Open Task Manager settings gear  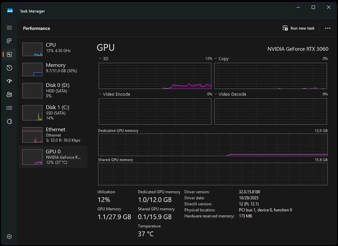pos(9,237)
